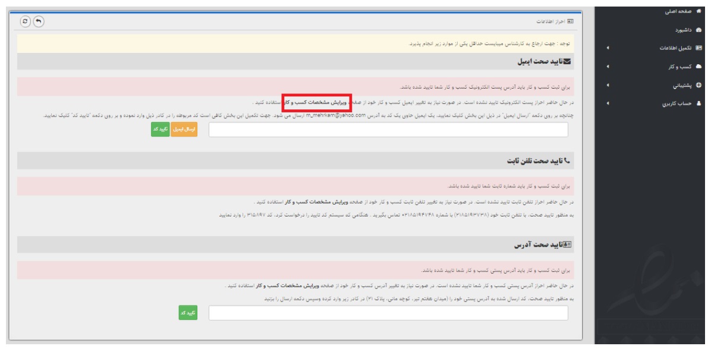Focus the address verification code input field

click(x=389, y=313)
